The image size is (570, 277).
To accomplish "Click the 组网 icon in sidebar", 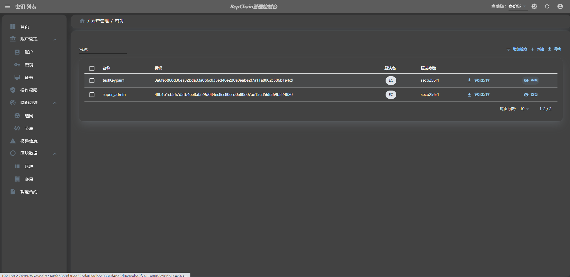I will 17,116.
